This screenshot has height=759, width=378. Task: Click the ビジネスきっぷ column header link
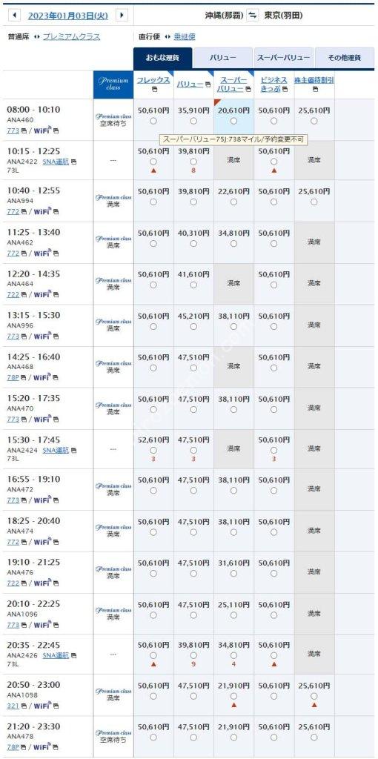tap(274, 84)
